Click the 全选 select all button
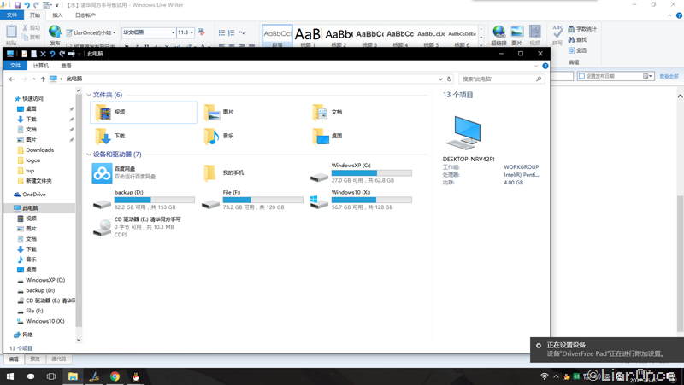Screen dimensions: 684x385 577,50
